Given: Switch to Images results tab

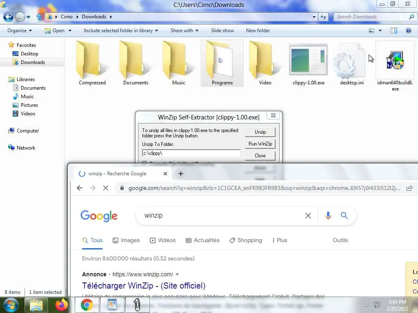Looking at the screenshot, I should click(126, 240).
